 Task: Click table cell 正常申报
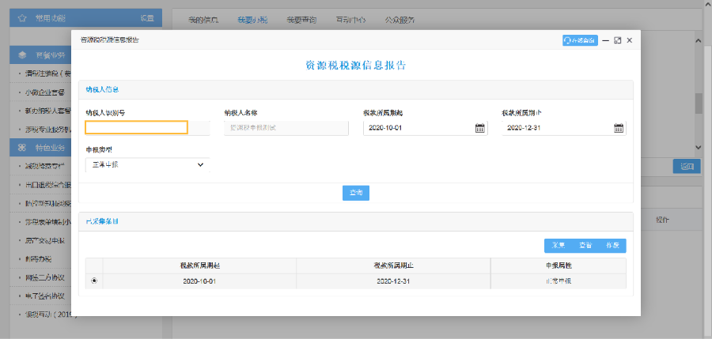pyautogui.click(x=559, y=281)
